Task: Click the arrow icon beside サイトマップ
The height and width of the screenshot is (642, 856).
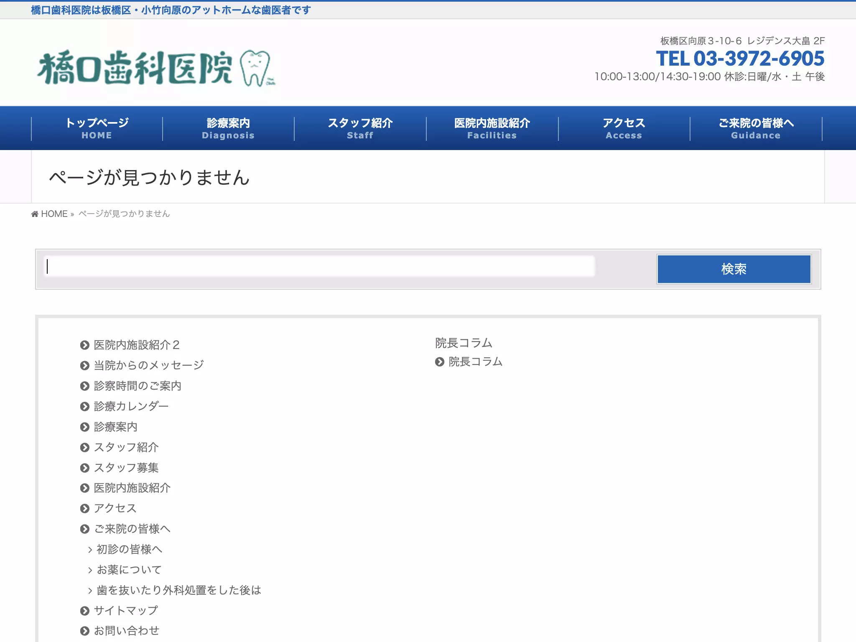Action: [85, 611]
